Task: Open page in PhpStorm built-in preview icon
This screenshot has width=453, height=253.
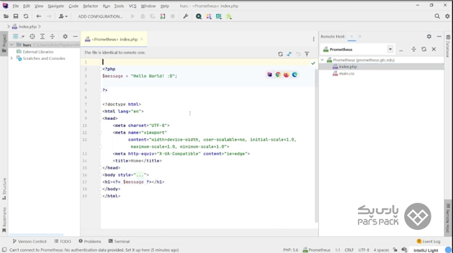Action: [270, 75]
